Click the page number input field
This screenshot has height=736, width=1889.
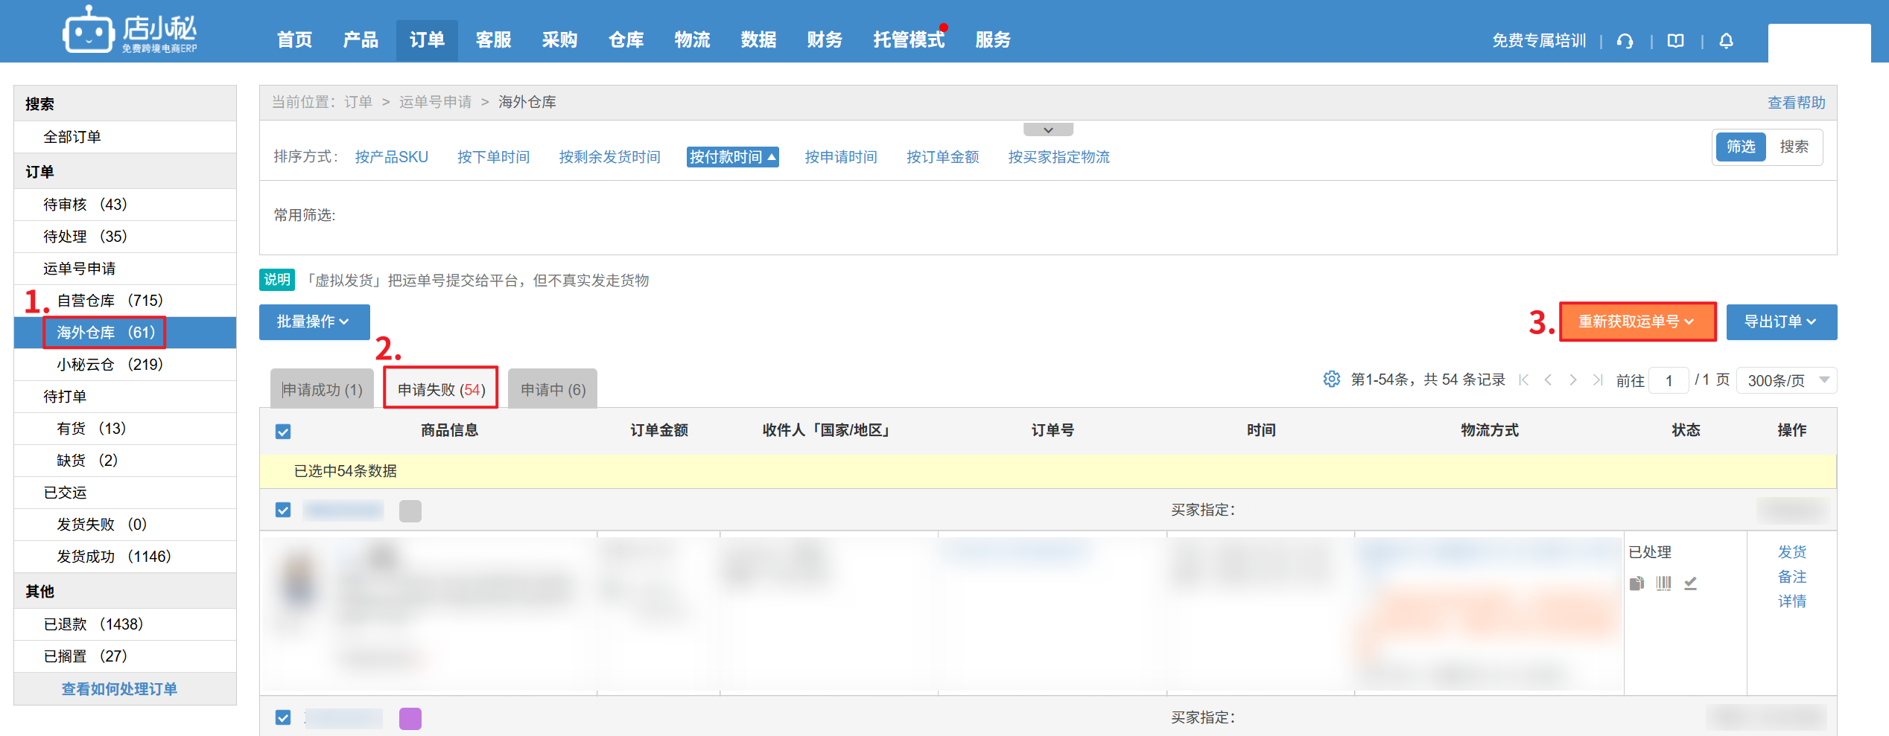click(1669, 380)
